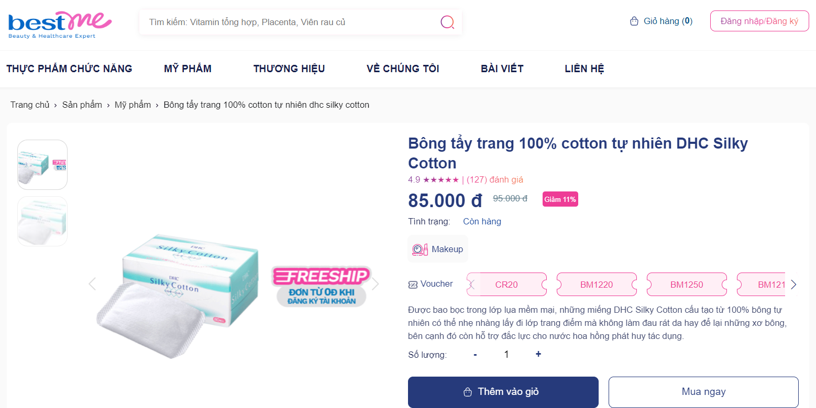Screen dimensions: 816x408
Task: Open the BÀI VIẾT menu item
Action: click(501, 69)
